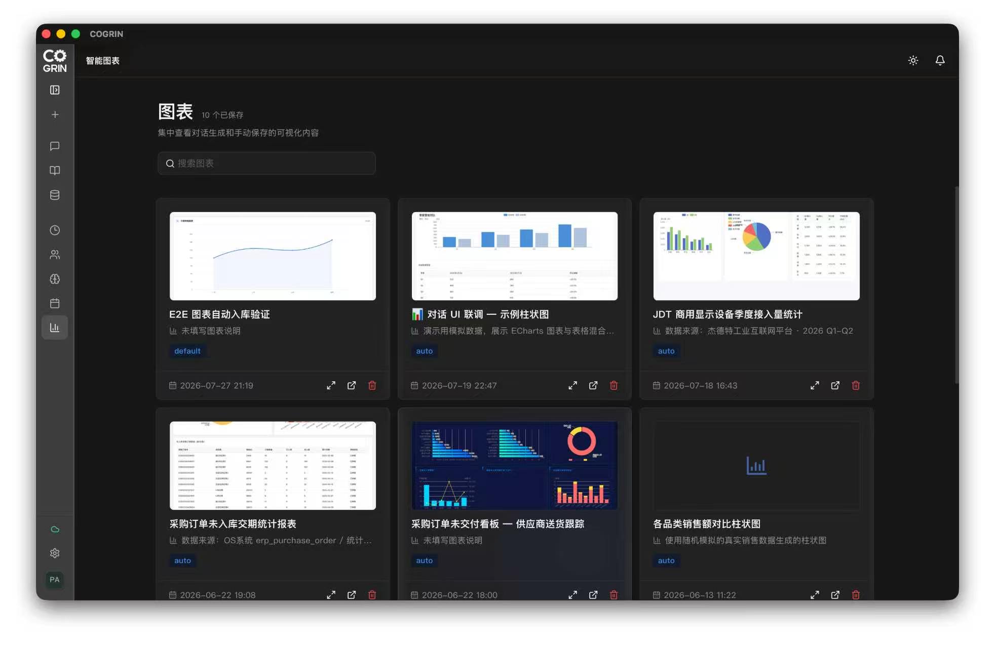Open E2E 图表自动入库验证 in new window

(352, 386)
